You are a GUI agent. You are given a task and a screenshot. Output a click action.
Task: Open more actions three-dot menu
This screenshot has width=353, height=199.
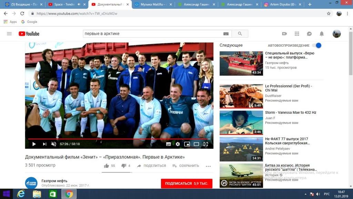(208, 166)
